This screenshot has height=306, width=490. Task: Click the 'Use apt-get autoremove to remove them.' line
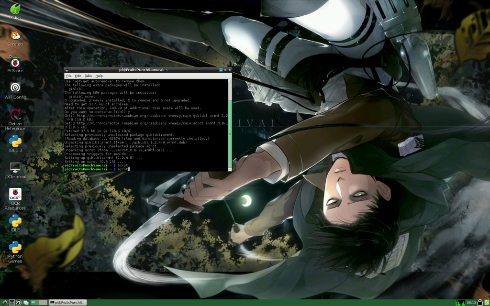105,81
